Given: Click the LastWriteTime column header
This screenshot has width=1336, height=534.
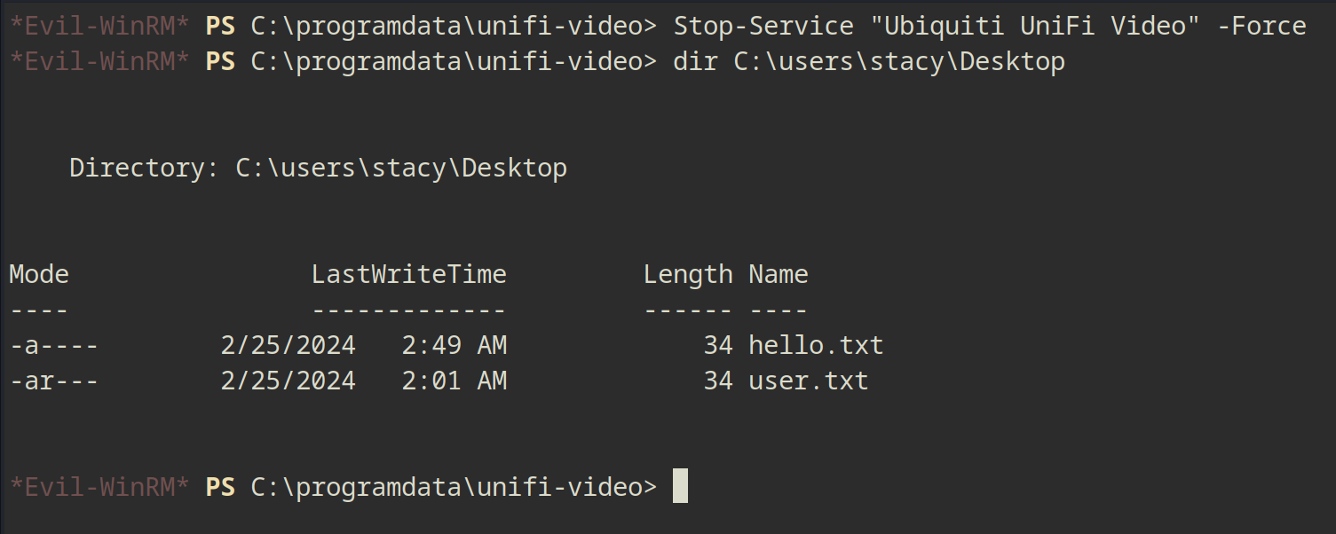Looking at the screenshot, I should point(408,274).
